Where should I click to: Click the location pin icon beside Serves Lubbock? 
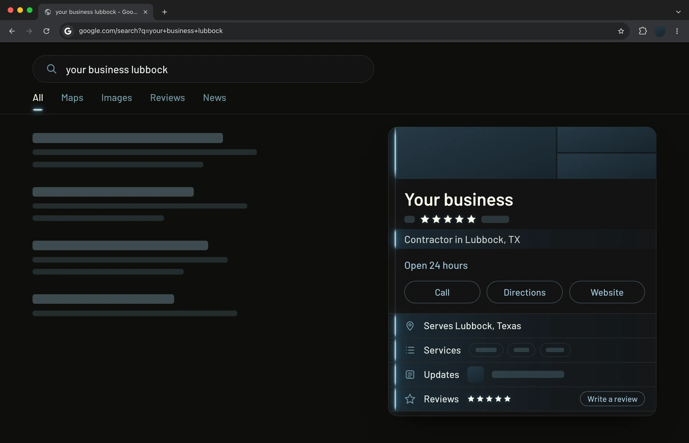coord(410,326)
